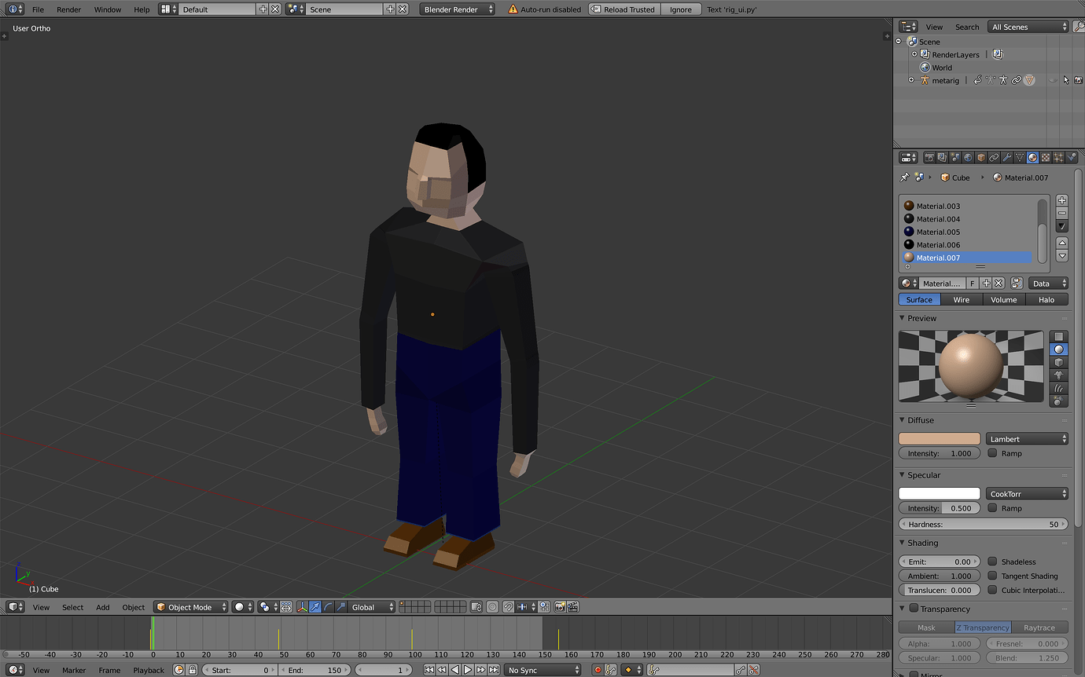This screenshot has height=677, width=1085.
Task: Open the Diffuse color swatch
Action: [939, 438]
